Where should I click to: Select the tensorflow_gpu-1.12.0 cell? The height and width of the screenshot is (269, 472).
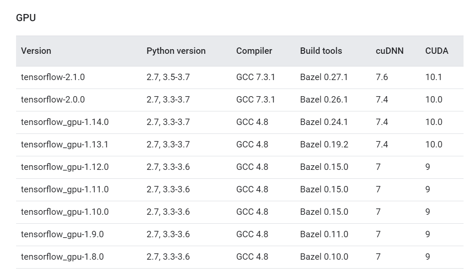tap(65, 167)
